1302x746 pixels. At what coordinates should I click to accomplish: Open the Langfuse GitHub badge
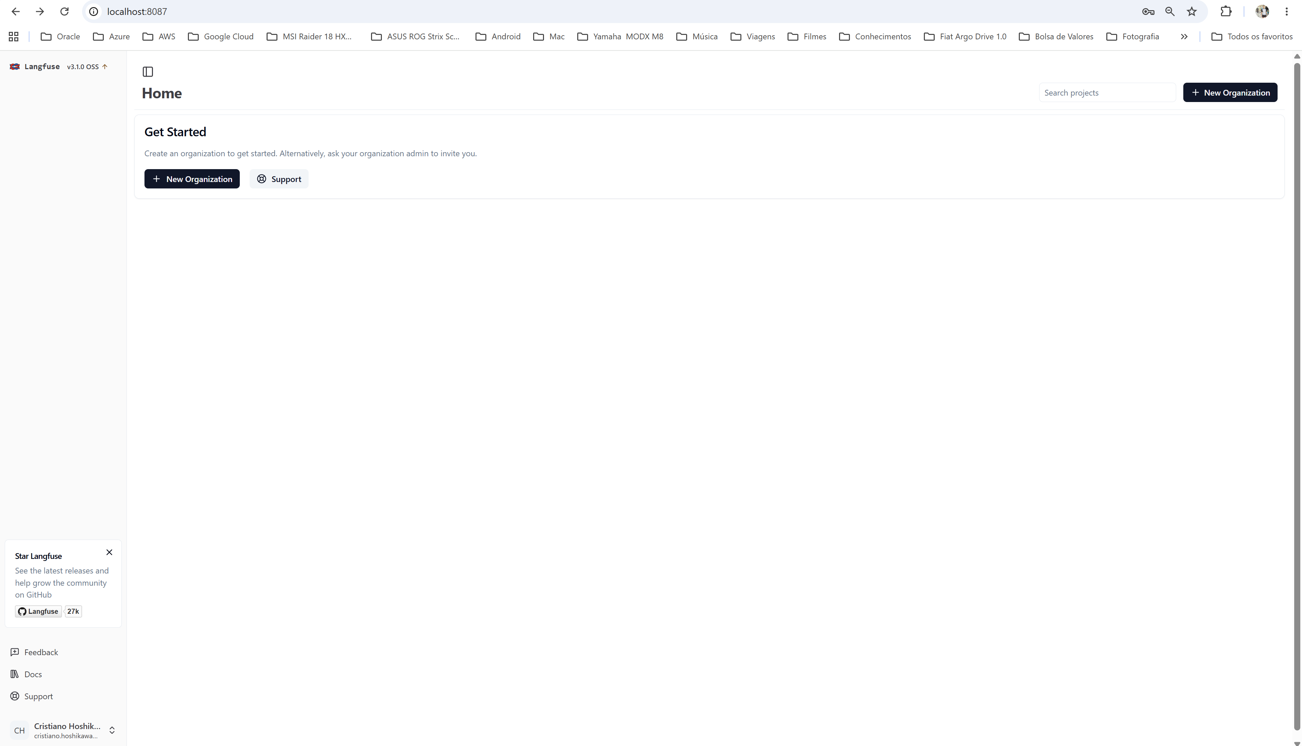tap(38, 611)
